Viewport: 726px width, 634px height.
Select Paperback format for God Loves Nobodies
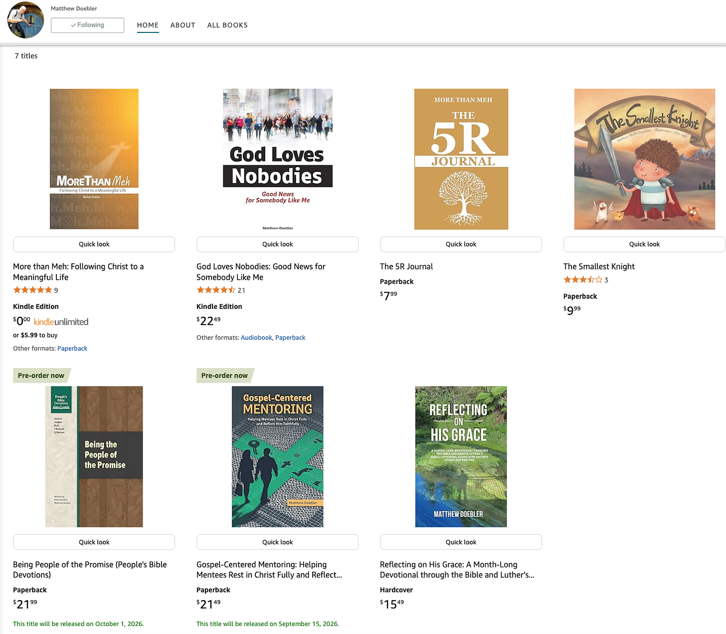[x=290, y=338]
